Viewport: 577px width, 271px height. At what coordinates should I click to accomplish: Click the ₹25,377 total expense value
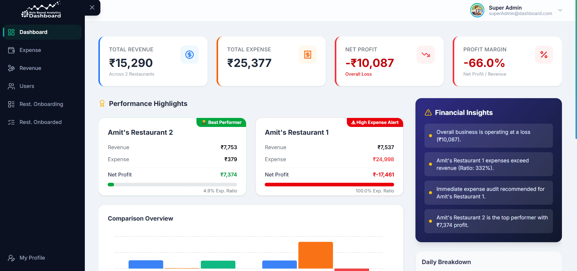pos(249,63)
